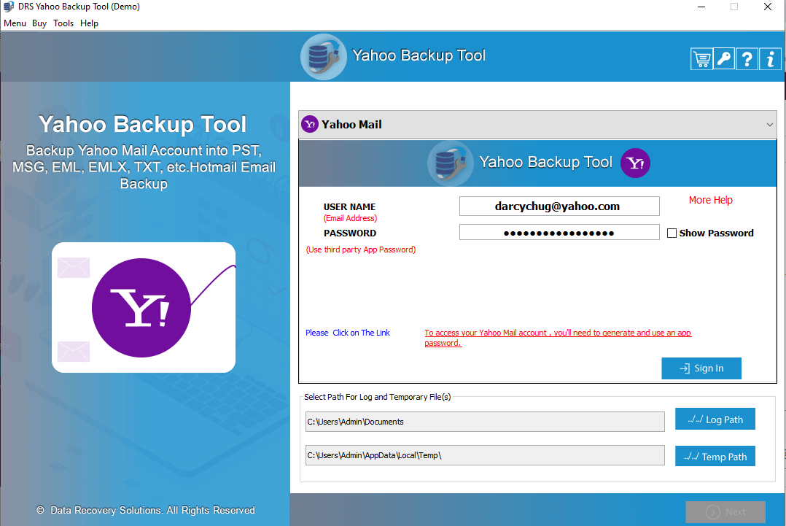Open the Menu menu
This screenshot has height=526, width=786.
pyautogui.click(x=15, y=23)
